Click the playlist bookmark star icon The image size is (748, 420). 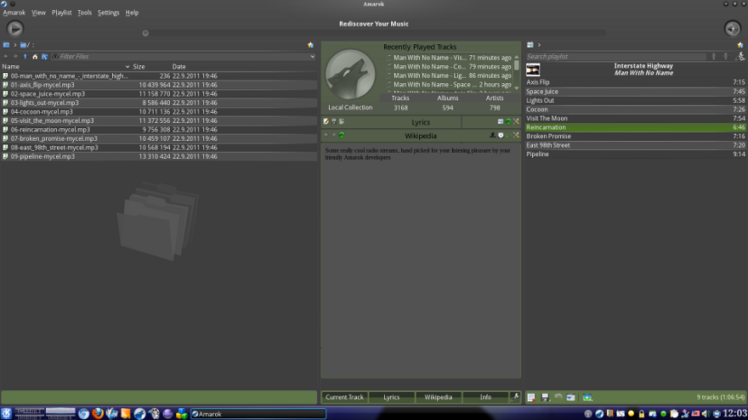[740, 45]
